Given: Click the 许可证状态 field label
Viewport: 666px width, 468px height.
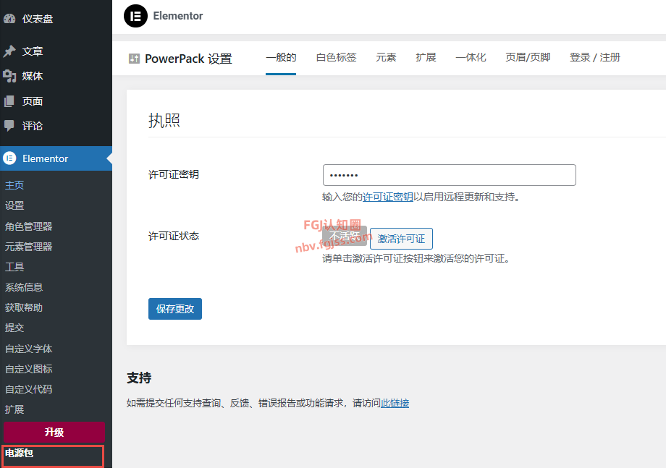Looking at the screenshot, I should pyautogui.click(x=173, y=236).
